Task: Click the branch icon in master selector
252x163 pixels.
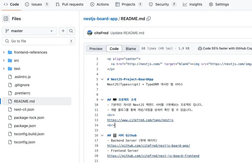Action: point(7,31)
